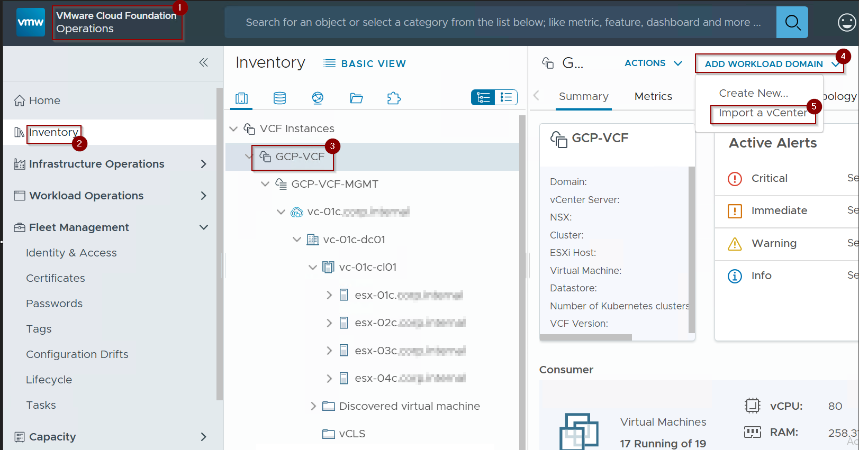Open the folders inventory icon

click(x=356, y=98)
